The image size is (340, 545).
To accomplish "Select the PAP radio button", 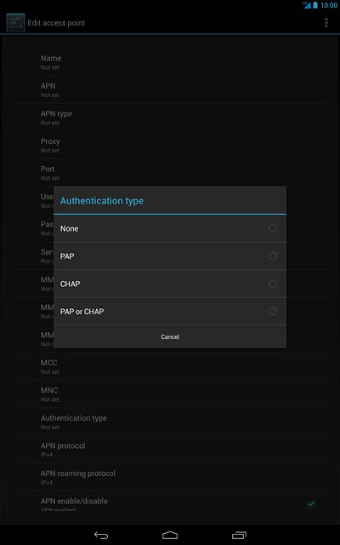I will click(273, 256).
